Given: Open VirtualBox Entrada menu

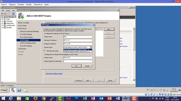Looking at the screenshot, I should point(29,4).
